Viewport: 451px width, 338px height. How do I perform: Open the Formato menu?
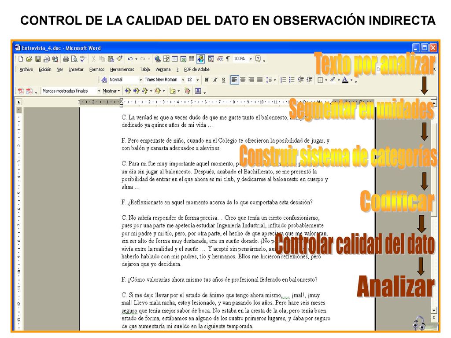96,70
